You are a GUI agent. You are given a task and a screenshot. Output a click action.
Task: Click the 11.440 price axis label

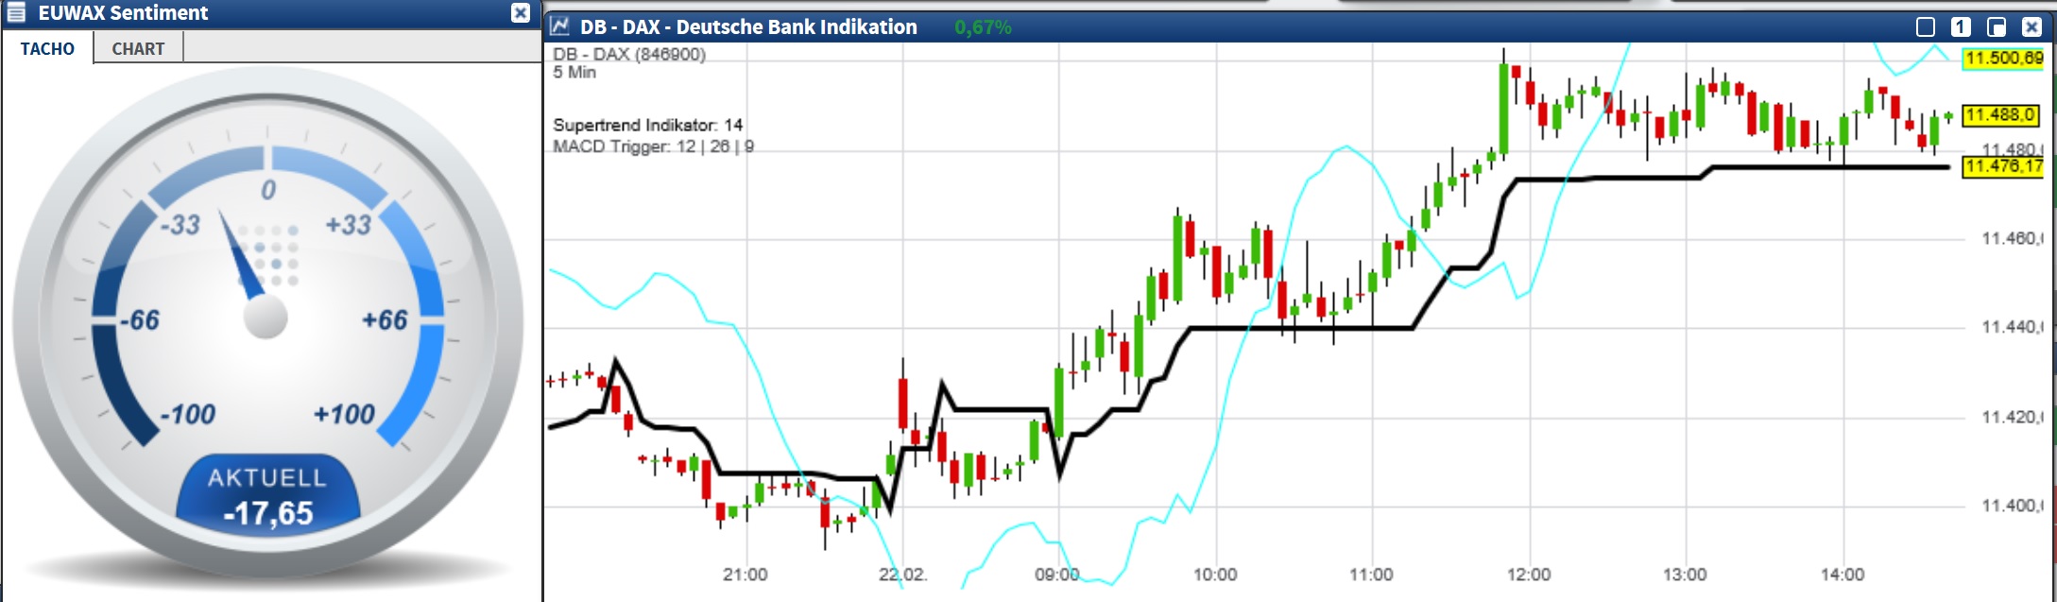[x=2013, y=327]
